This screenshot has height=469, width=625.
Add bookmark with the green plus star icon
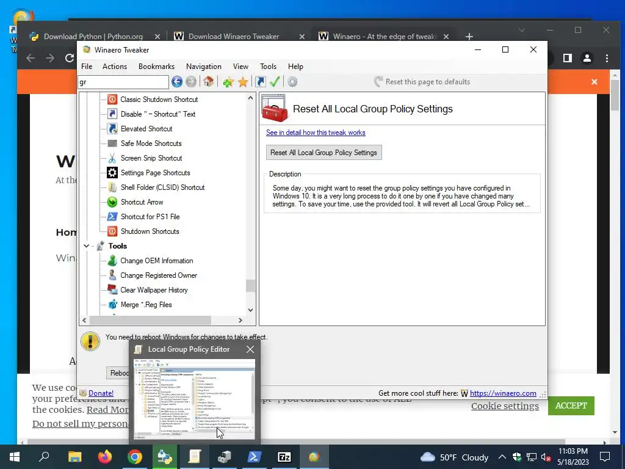pyautogui.click(x=228, y=82)
